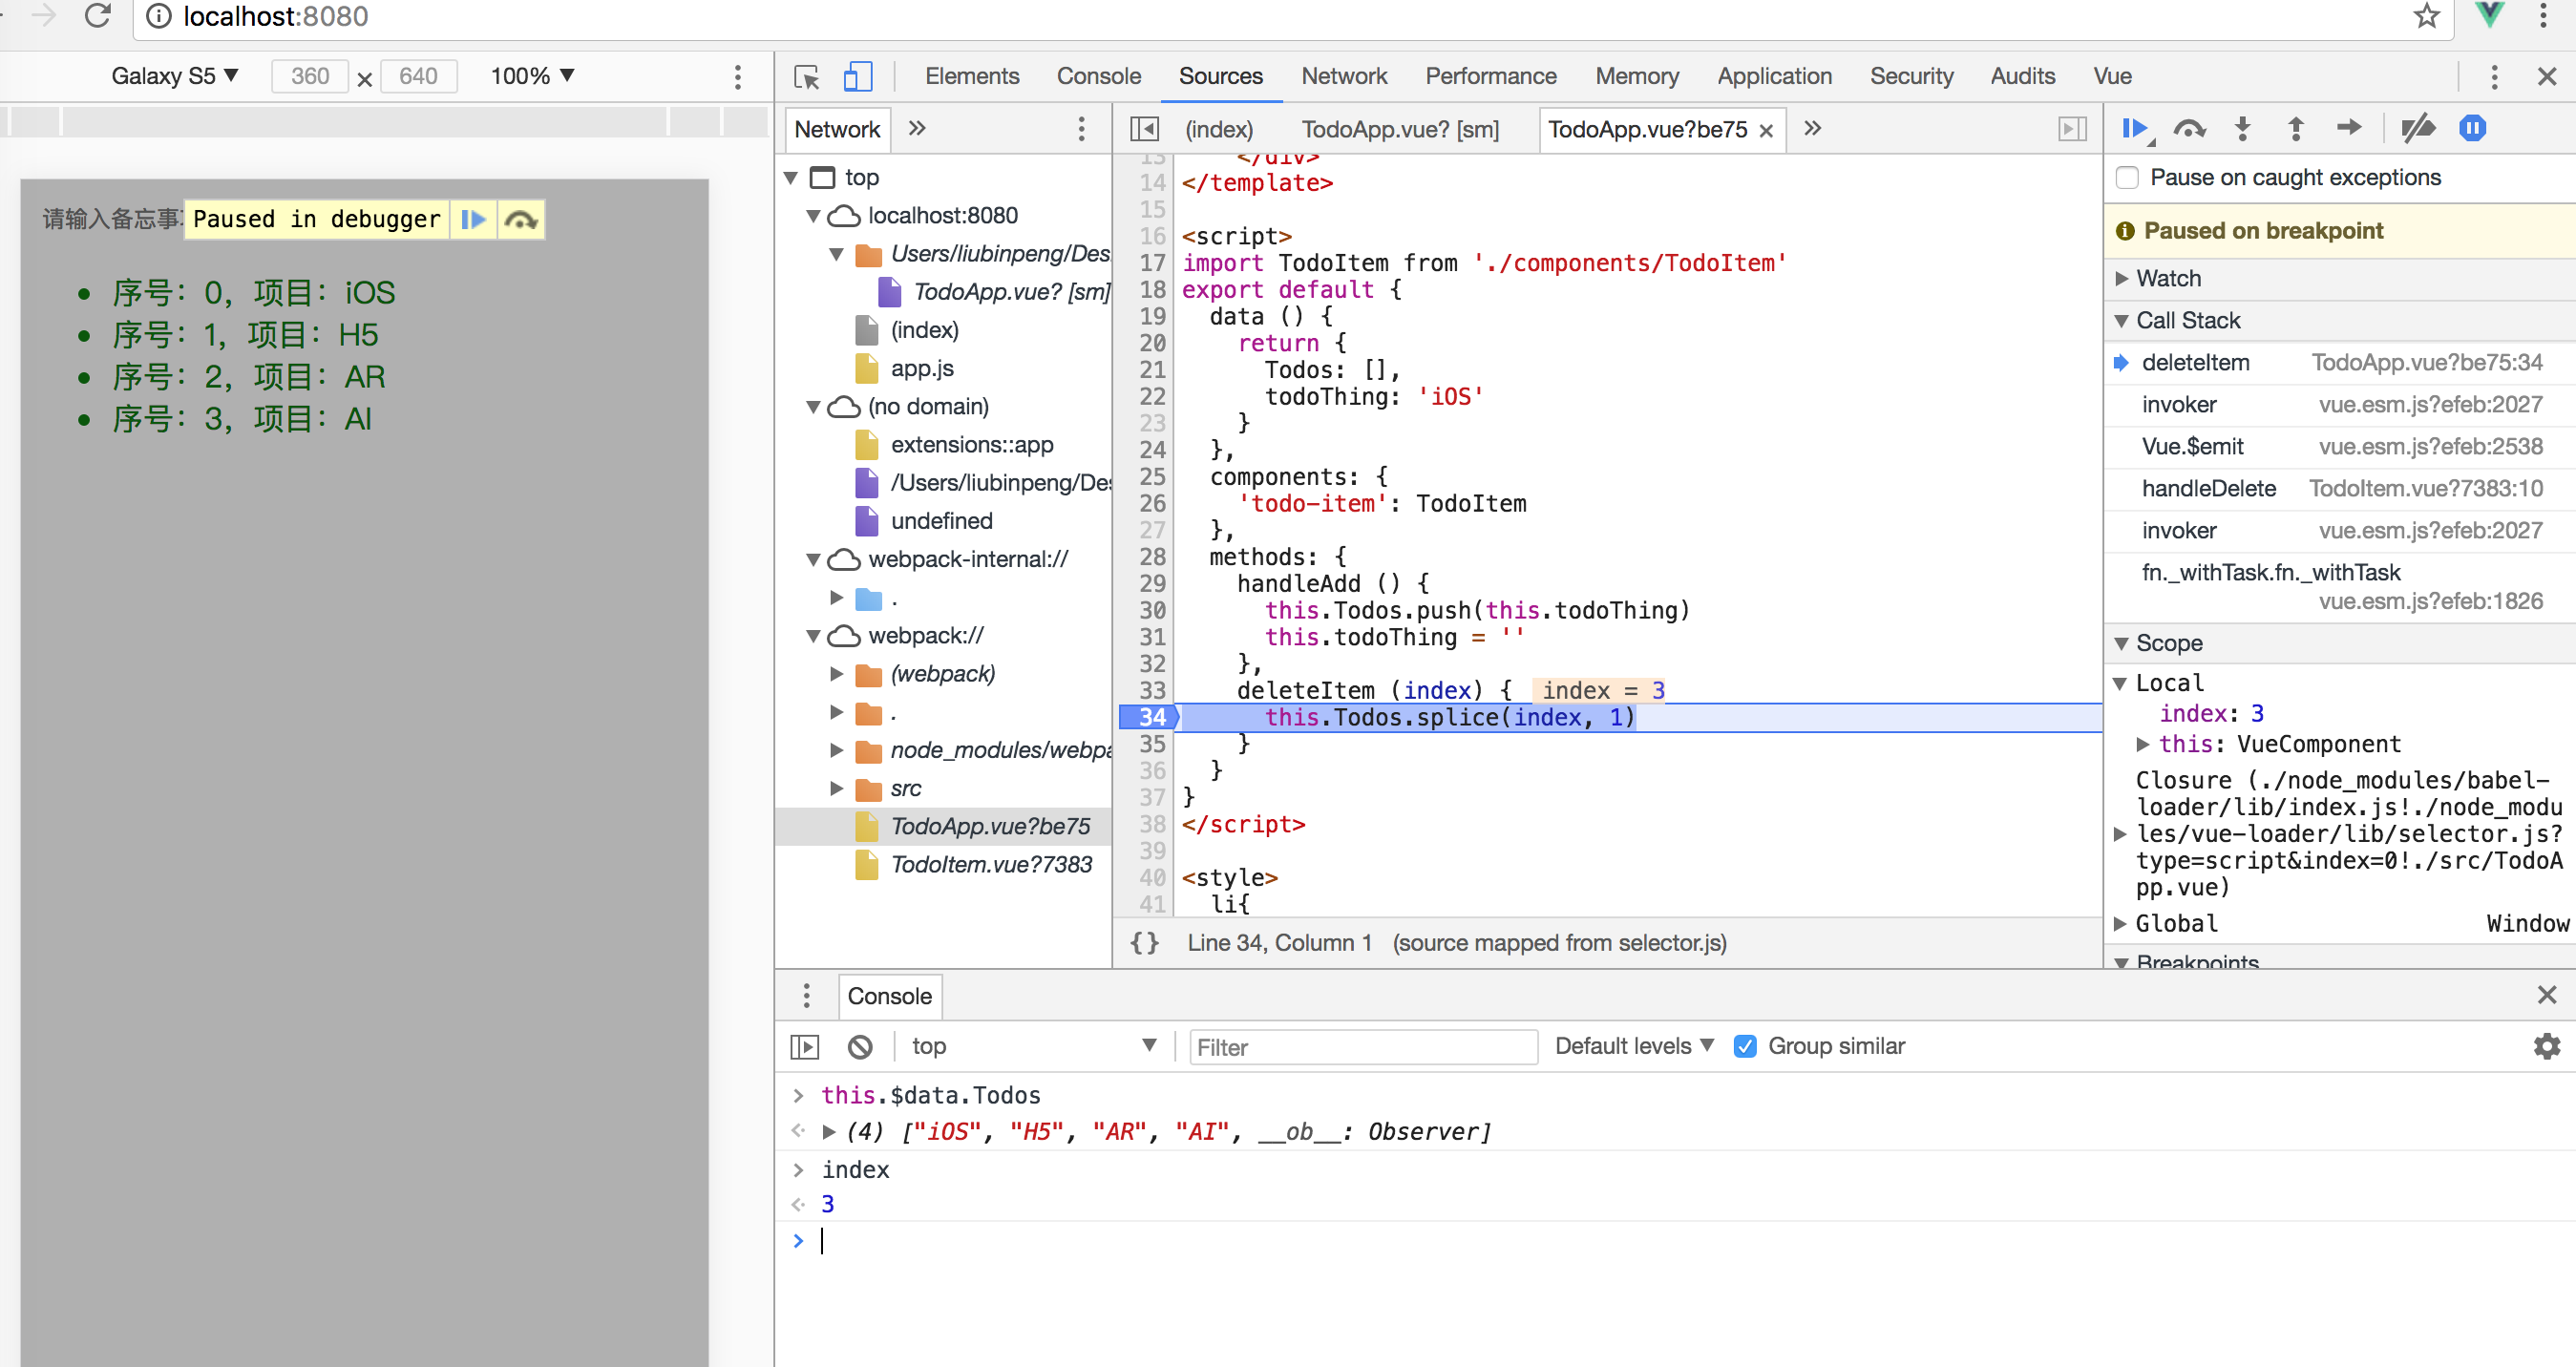The image size is (2576, 1367).
Task: Enable Pause on caught exceptions
Action: pyautogui.click(x=2127, y=178)
